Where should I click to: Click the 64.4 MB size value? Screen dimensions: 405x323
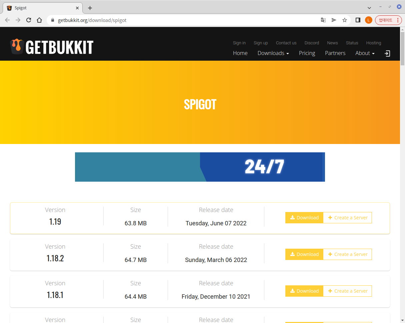tap(136, 297)
